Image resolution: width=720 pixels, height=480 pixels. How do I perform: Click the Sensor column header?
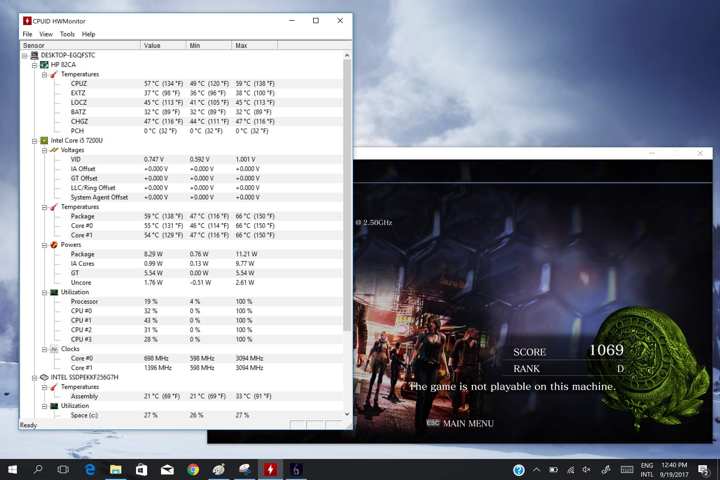pos(80,45)
